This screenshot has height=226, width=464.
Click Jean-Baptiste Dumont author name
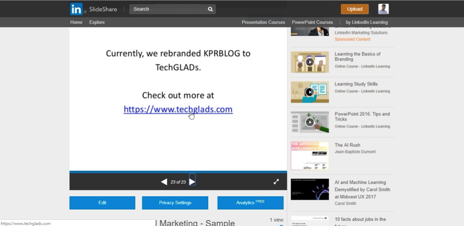pyautogui.click(x=355, y=152)
